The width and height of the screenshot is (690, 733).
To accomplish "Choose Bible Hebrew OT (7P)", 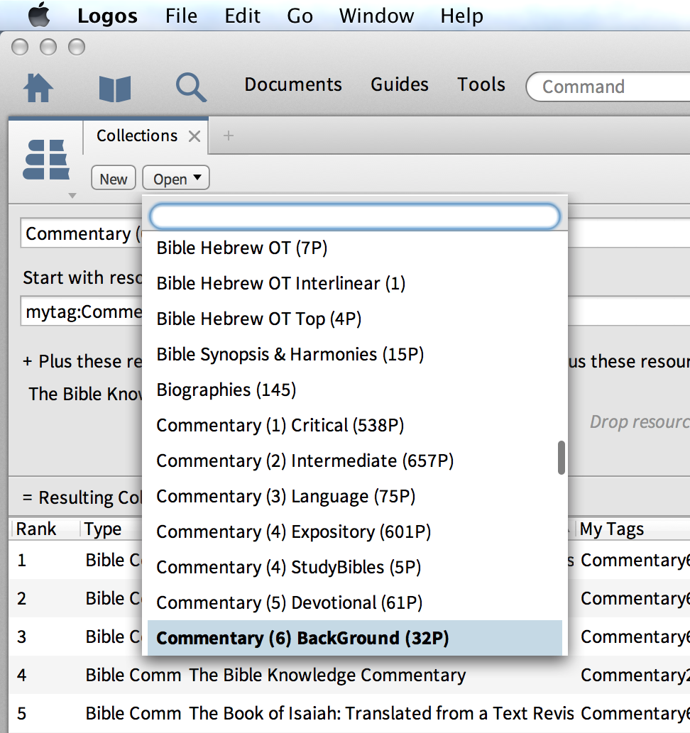I will (x=355, y=248).
